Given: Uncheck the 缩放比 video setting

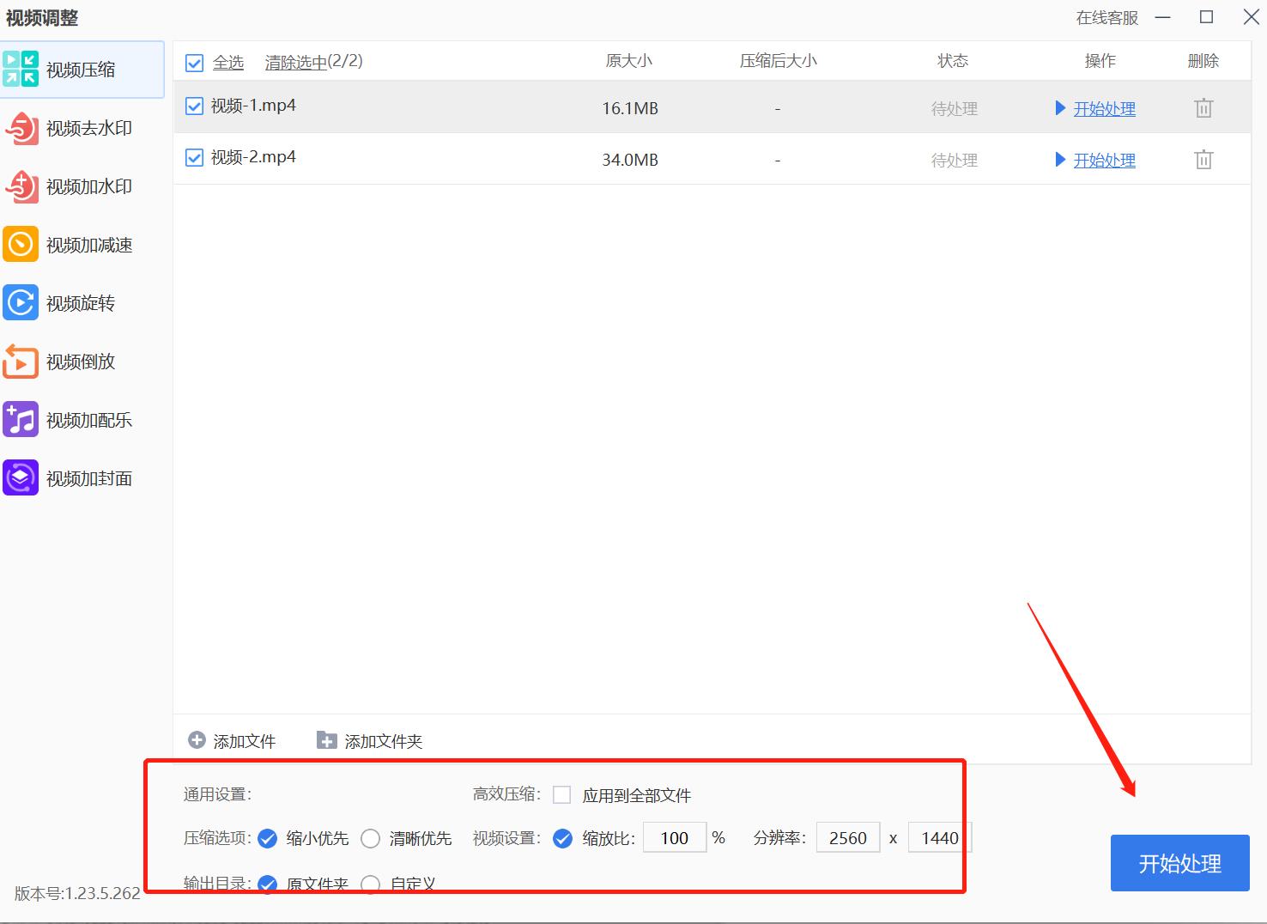Looking at the screenshot, I should coord(562,838).
